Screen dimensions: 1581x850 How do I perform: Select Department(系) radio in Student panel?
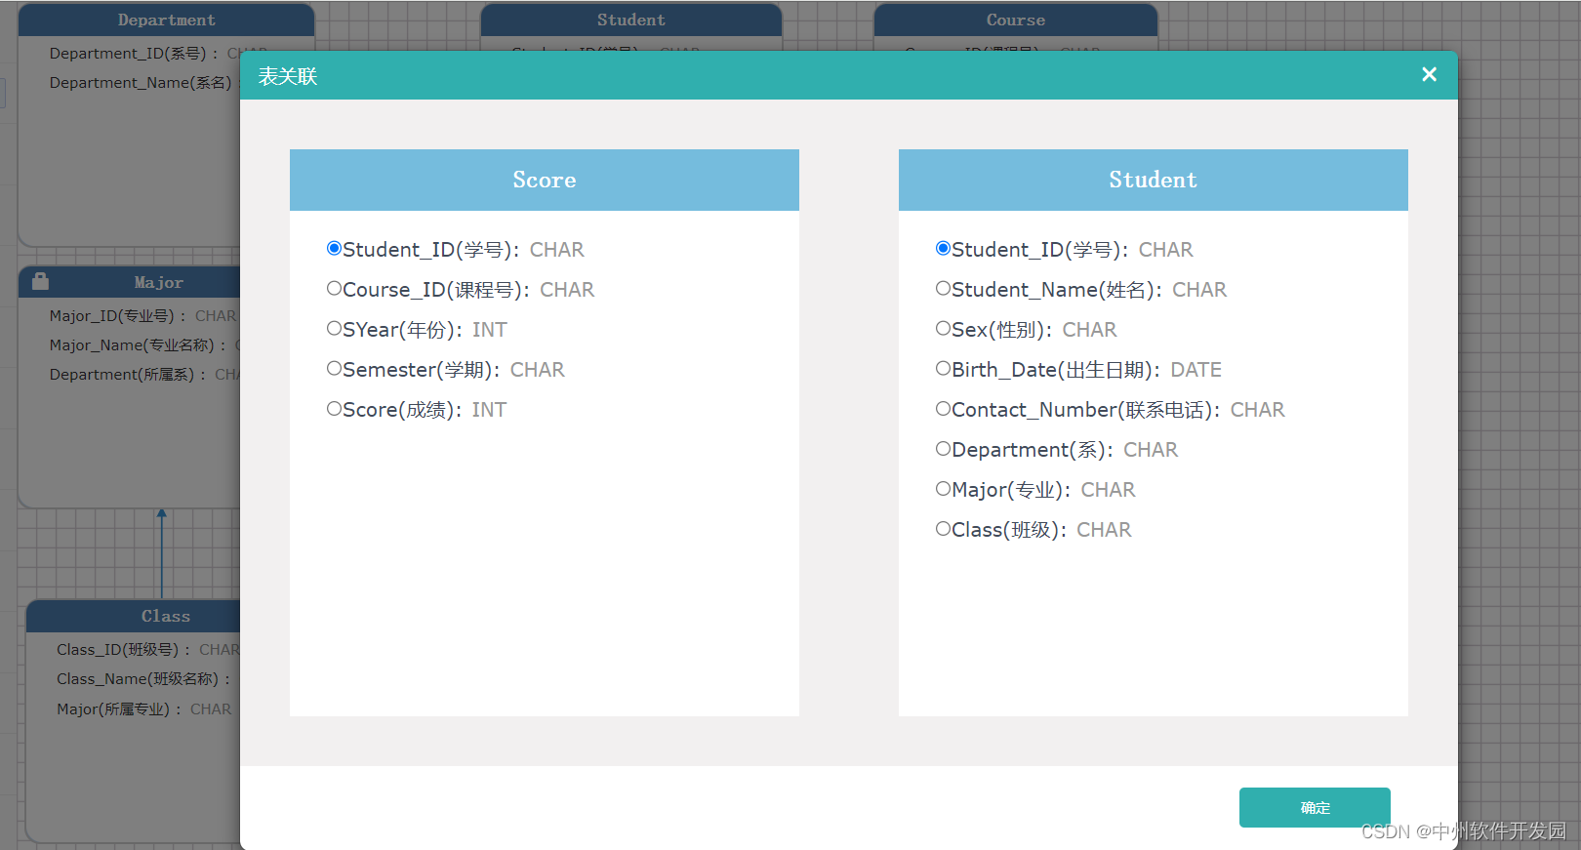click(x=943, y=448)
